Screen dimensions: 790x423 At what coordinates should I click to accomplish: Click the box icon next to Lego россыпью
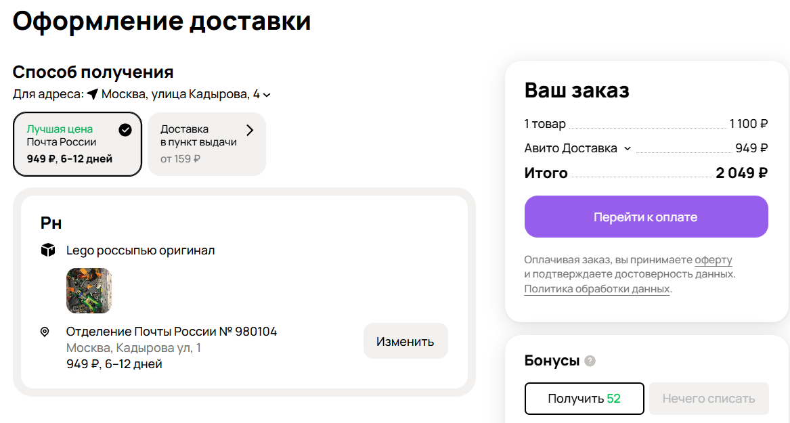click(x=47, y=250)
